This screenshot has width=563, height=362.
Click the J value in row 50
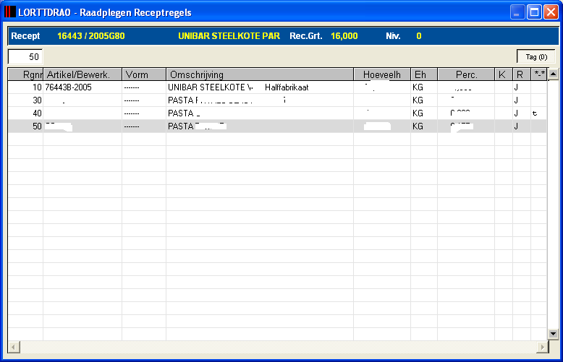516,126
